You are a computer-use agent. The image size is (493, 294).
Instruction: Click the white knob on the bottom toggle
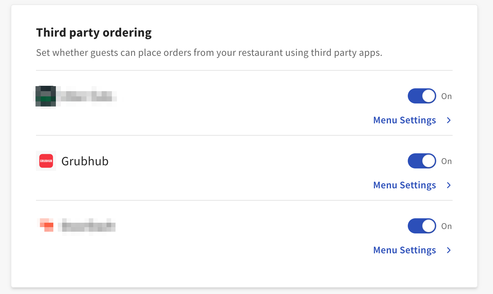pos(429,226)
